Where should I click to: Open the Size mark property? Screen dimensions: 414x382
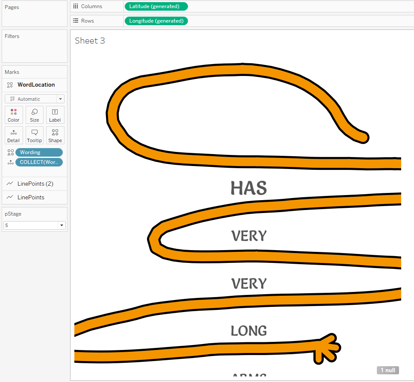click(x=35, y=115)
